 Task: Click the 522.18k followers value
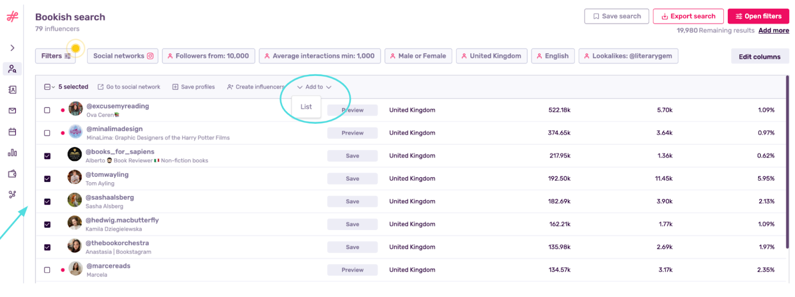pyautogui.click(x=559, y=110)
